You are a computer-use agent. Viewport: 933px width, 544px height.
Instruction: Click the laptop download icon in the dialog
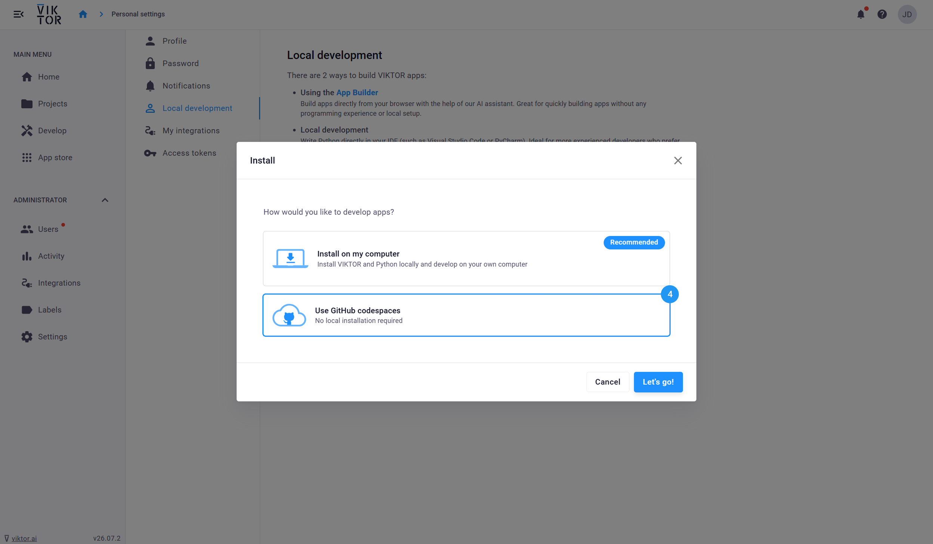pyautogui.click(x=290, y=258)
